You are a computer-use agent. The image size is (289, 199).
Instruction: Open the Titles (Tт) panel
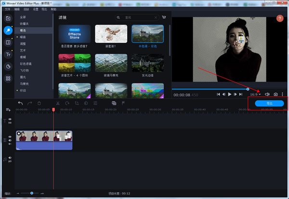(8, 55)
